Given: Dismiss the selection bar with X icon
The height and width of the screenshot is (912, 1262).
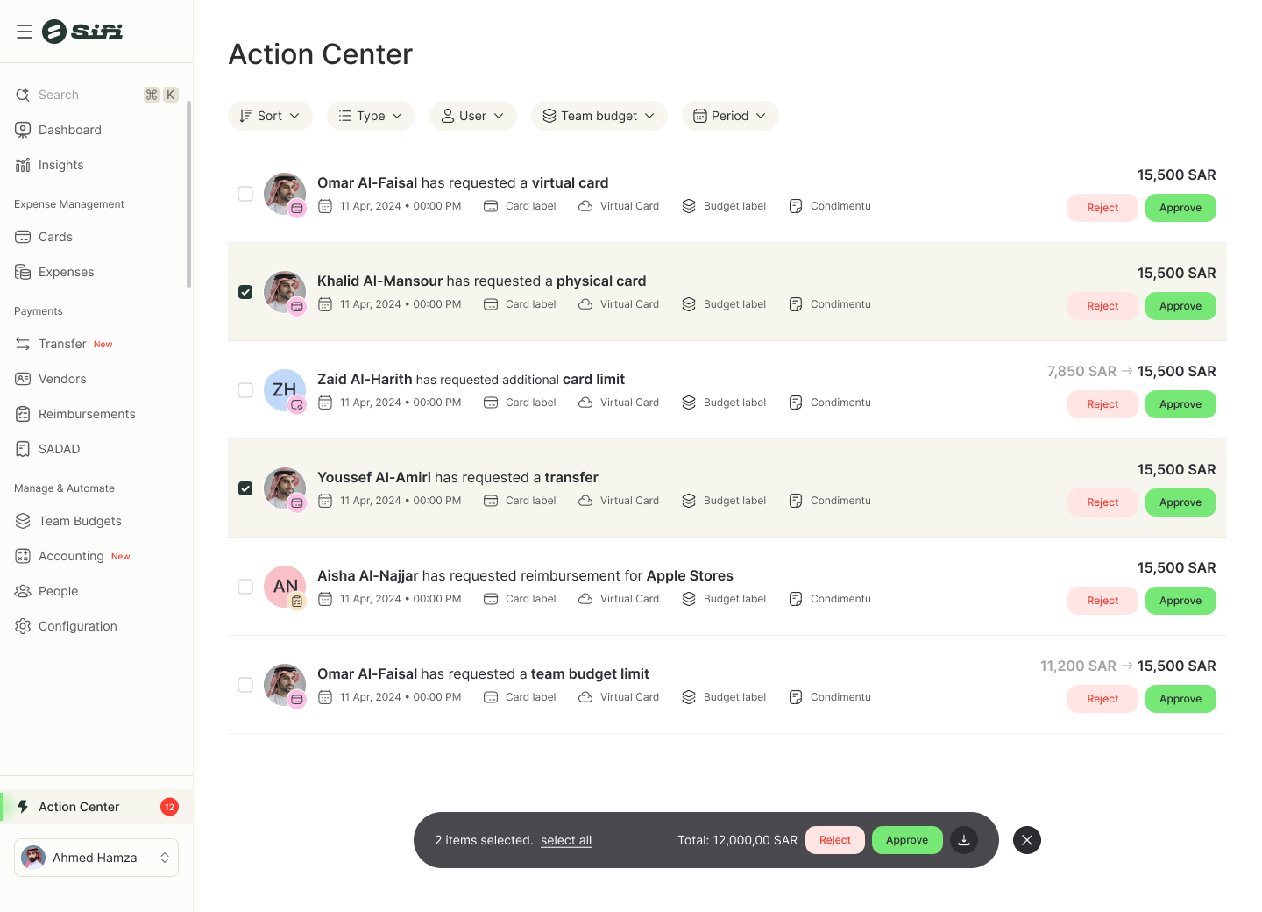Looking at the screenshot, I should [1027, 840].
